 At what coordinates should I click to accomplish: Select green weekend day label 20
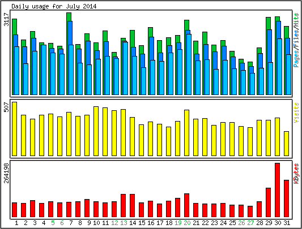(187, 223)
